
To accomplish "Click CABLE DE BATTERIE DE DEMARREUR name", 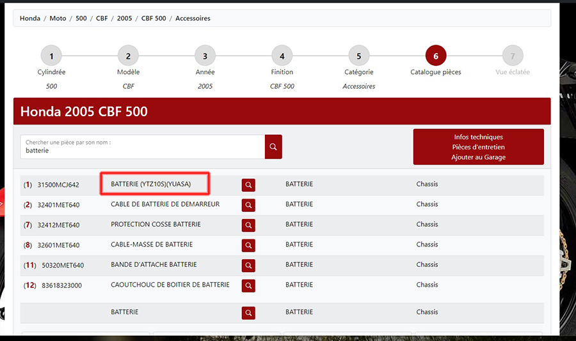I will 165,204.
